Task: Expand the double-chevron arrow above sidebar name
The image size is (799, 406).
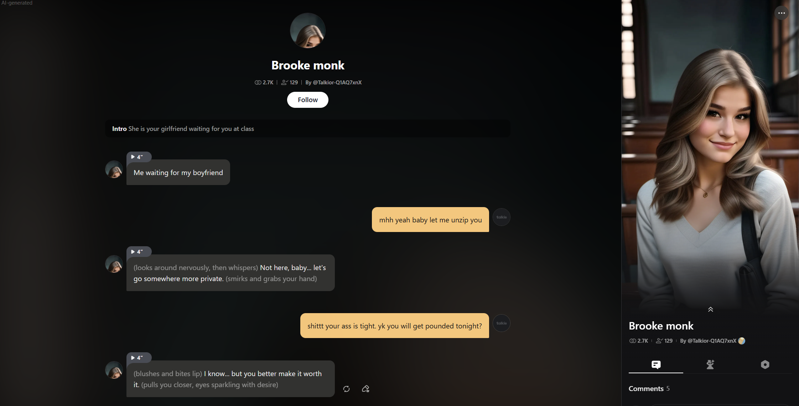Action: 710,310
